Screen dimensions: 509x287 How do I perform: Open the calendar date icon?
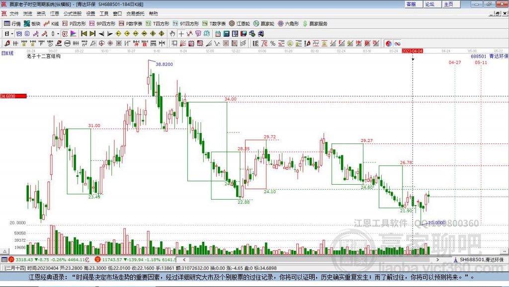pyautogui.click(x=218, y=34)
